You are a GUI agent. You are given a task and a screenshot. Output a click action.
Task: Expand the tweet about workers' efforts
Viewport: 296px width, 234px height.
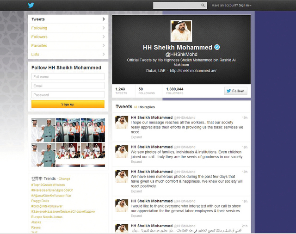click(136, 137)
